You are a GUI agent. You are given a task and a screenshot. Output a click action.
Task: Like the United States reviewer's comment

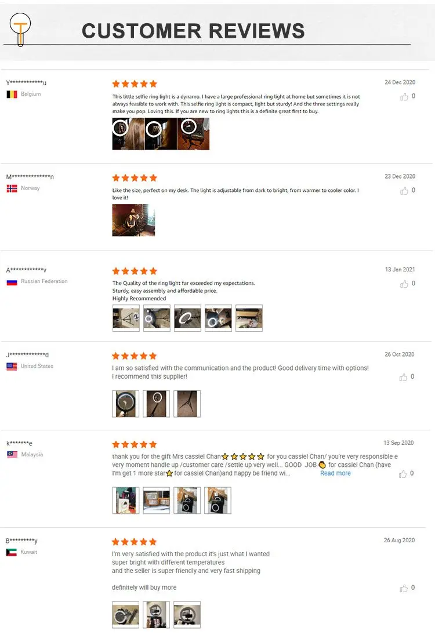(403, 377)
